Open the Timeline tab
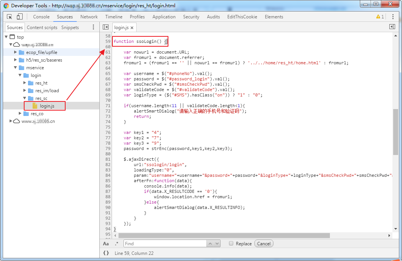 pos(114,16)
